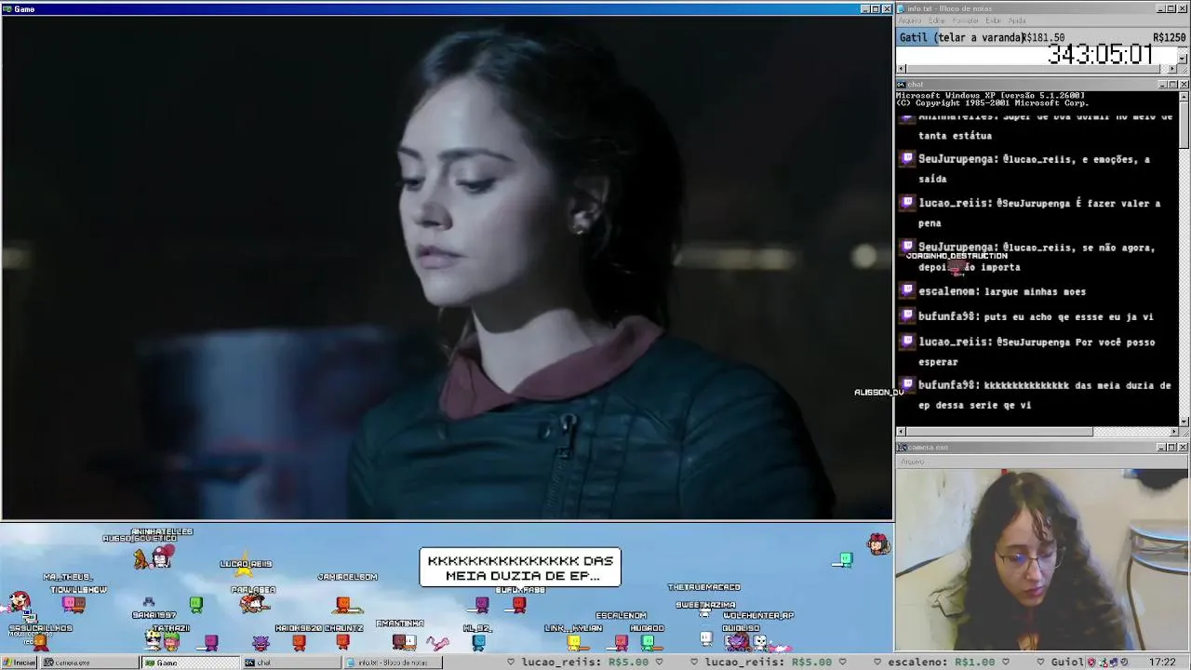Click the CHRLINTZ orange avatar
The image size is (1191, 670).
tap(342, 641)
